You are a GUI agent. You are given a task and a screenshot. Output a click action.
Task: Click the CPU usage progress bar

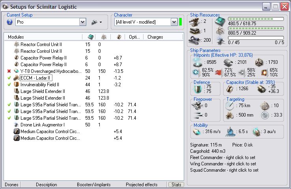coord(256,19)
